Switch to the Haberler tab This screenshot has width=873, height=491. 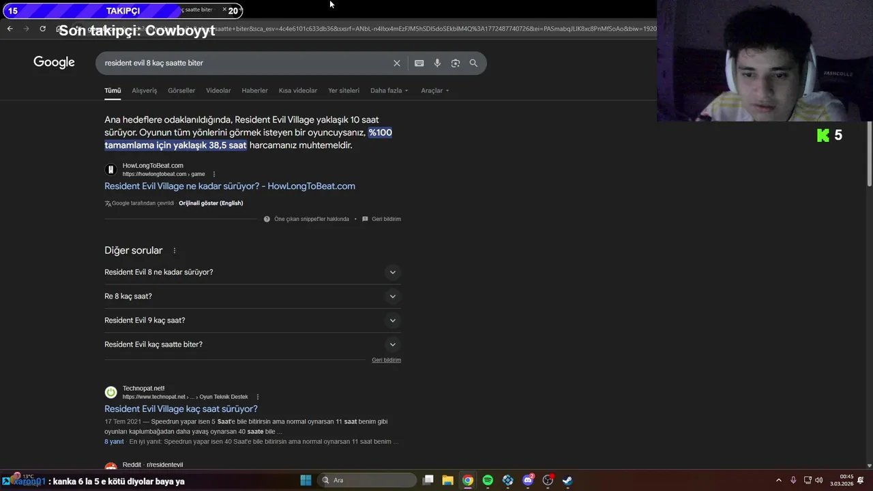(254, 90)
